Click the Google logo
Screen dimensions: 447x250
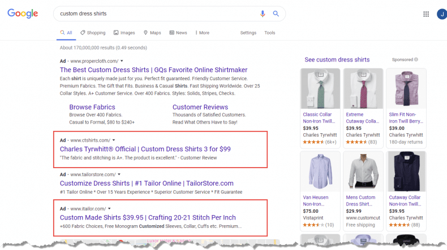click(23, 14)
